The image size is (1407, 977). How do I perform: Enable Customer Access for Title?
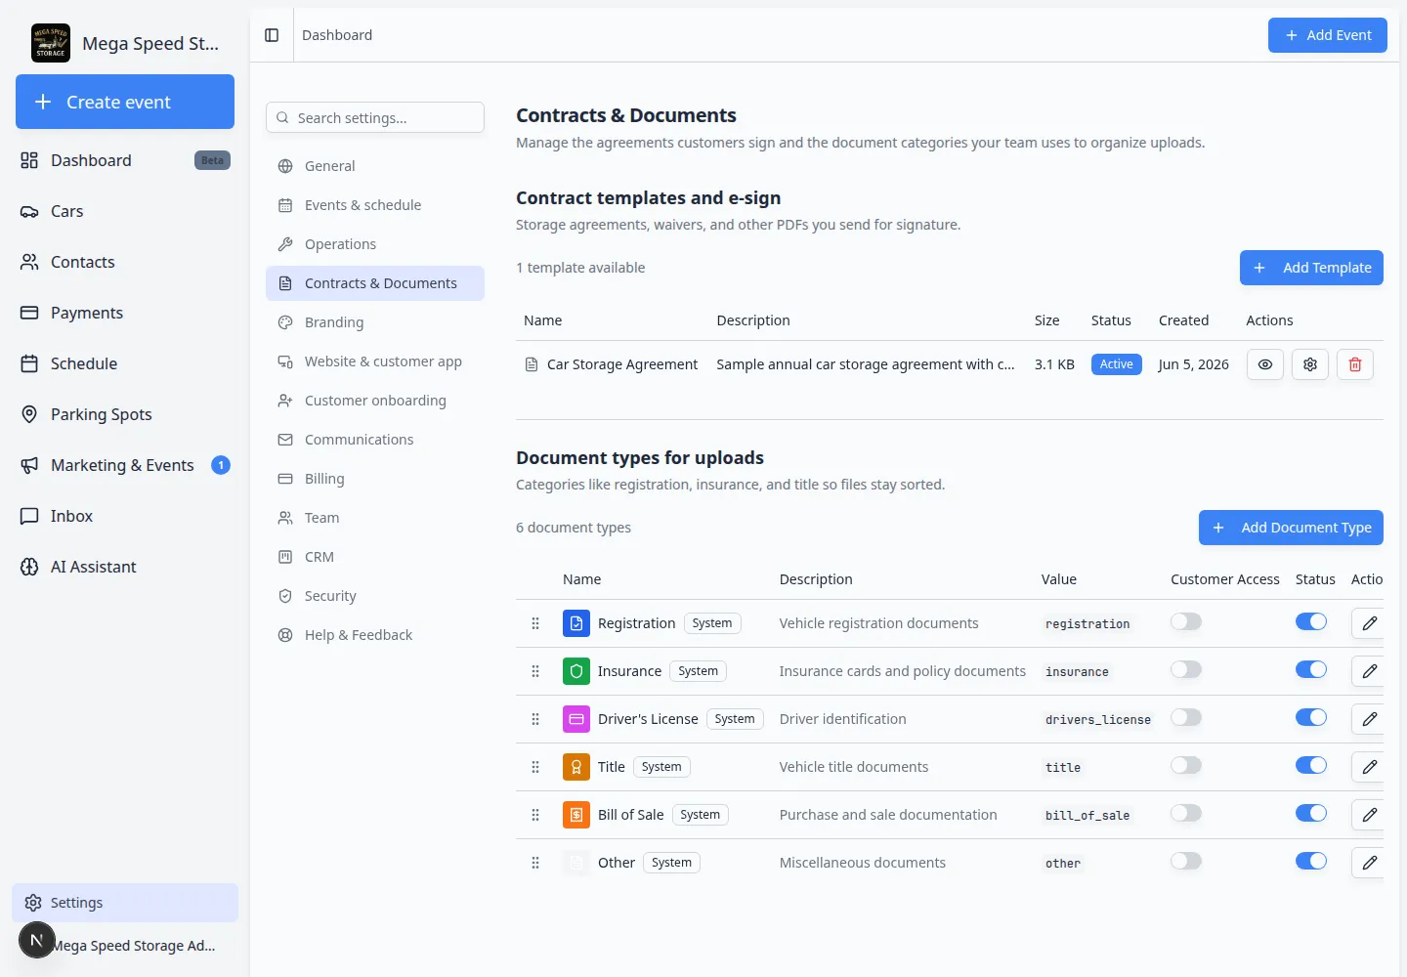click(x=1186, y=765)
